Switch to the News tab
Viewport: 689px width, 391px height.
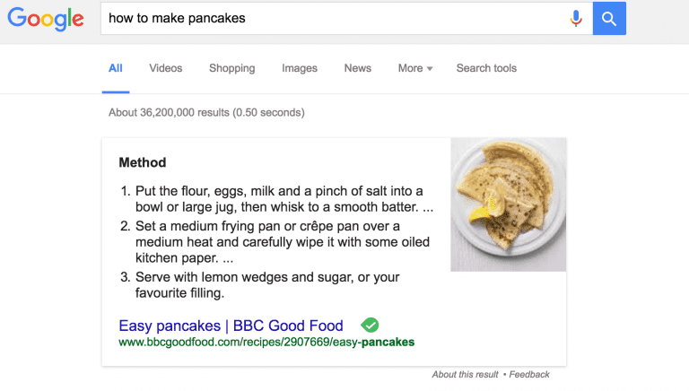point(357,68)
